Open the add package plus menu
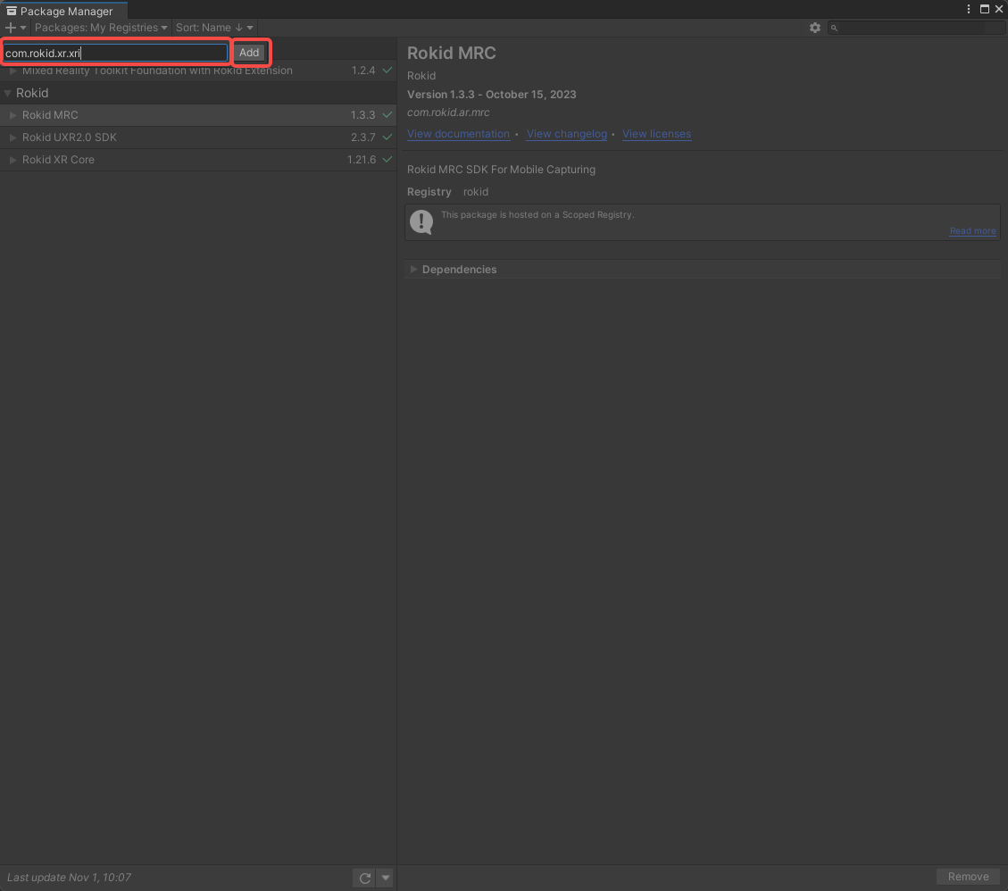This screenshot has width=1008, height=891. point(15,28)
